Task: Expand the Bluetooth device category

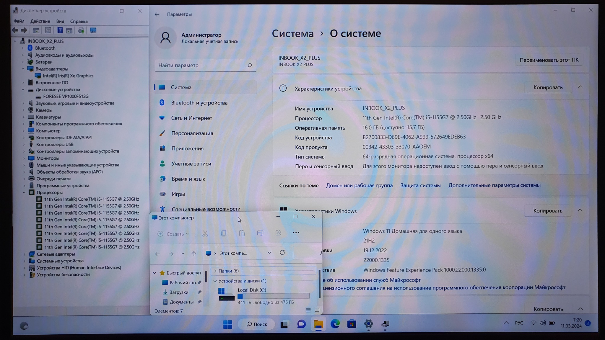Action: pyautogui.click(x=23, y=48)
